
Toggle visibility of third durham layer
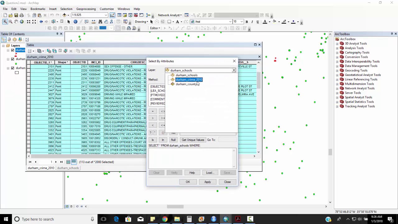[12, 68]
